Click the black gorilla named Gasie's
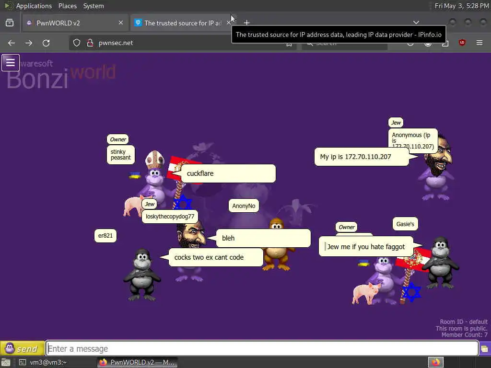This screenshot has width=491, height=368. click(441, 263)
